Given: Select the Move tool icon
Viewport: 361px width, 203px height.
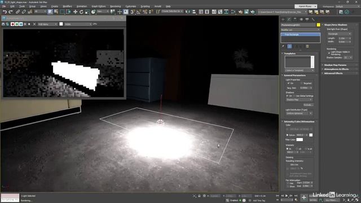Looking at the screenshot, I should 75,12.
